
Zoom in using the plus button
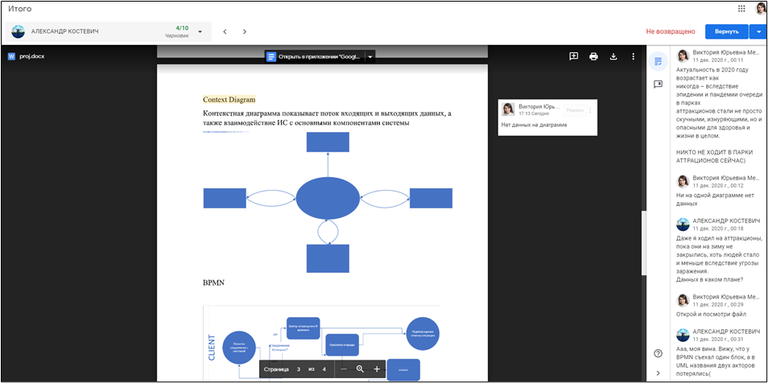click(376, 369)
